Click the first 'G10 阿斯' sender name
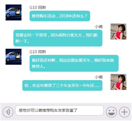132x121 pixels. (x=38, y=8)
